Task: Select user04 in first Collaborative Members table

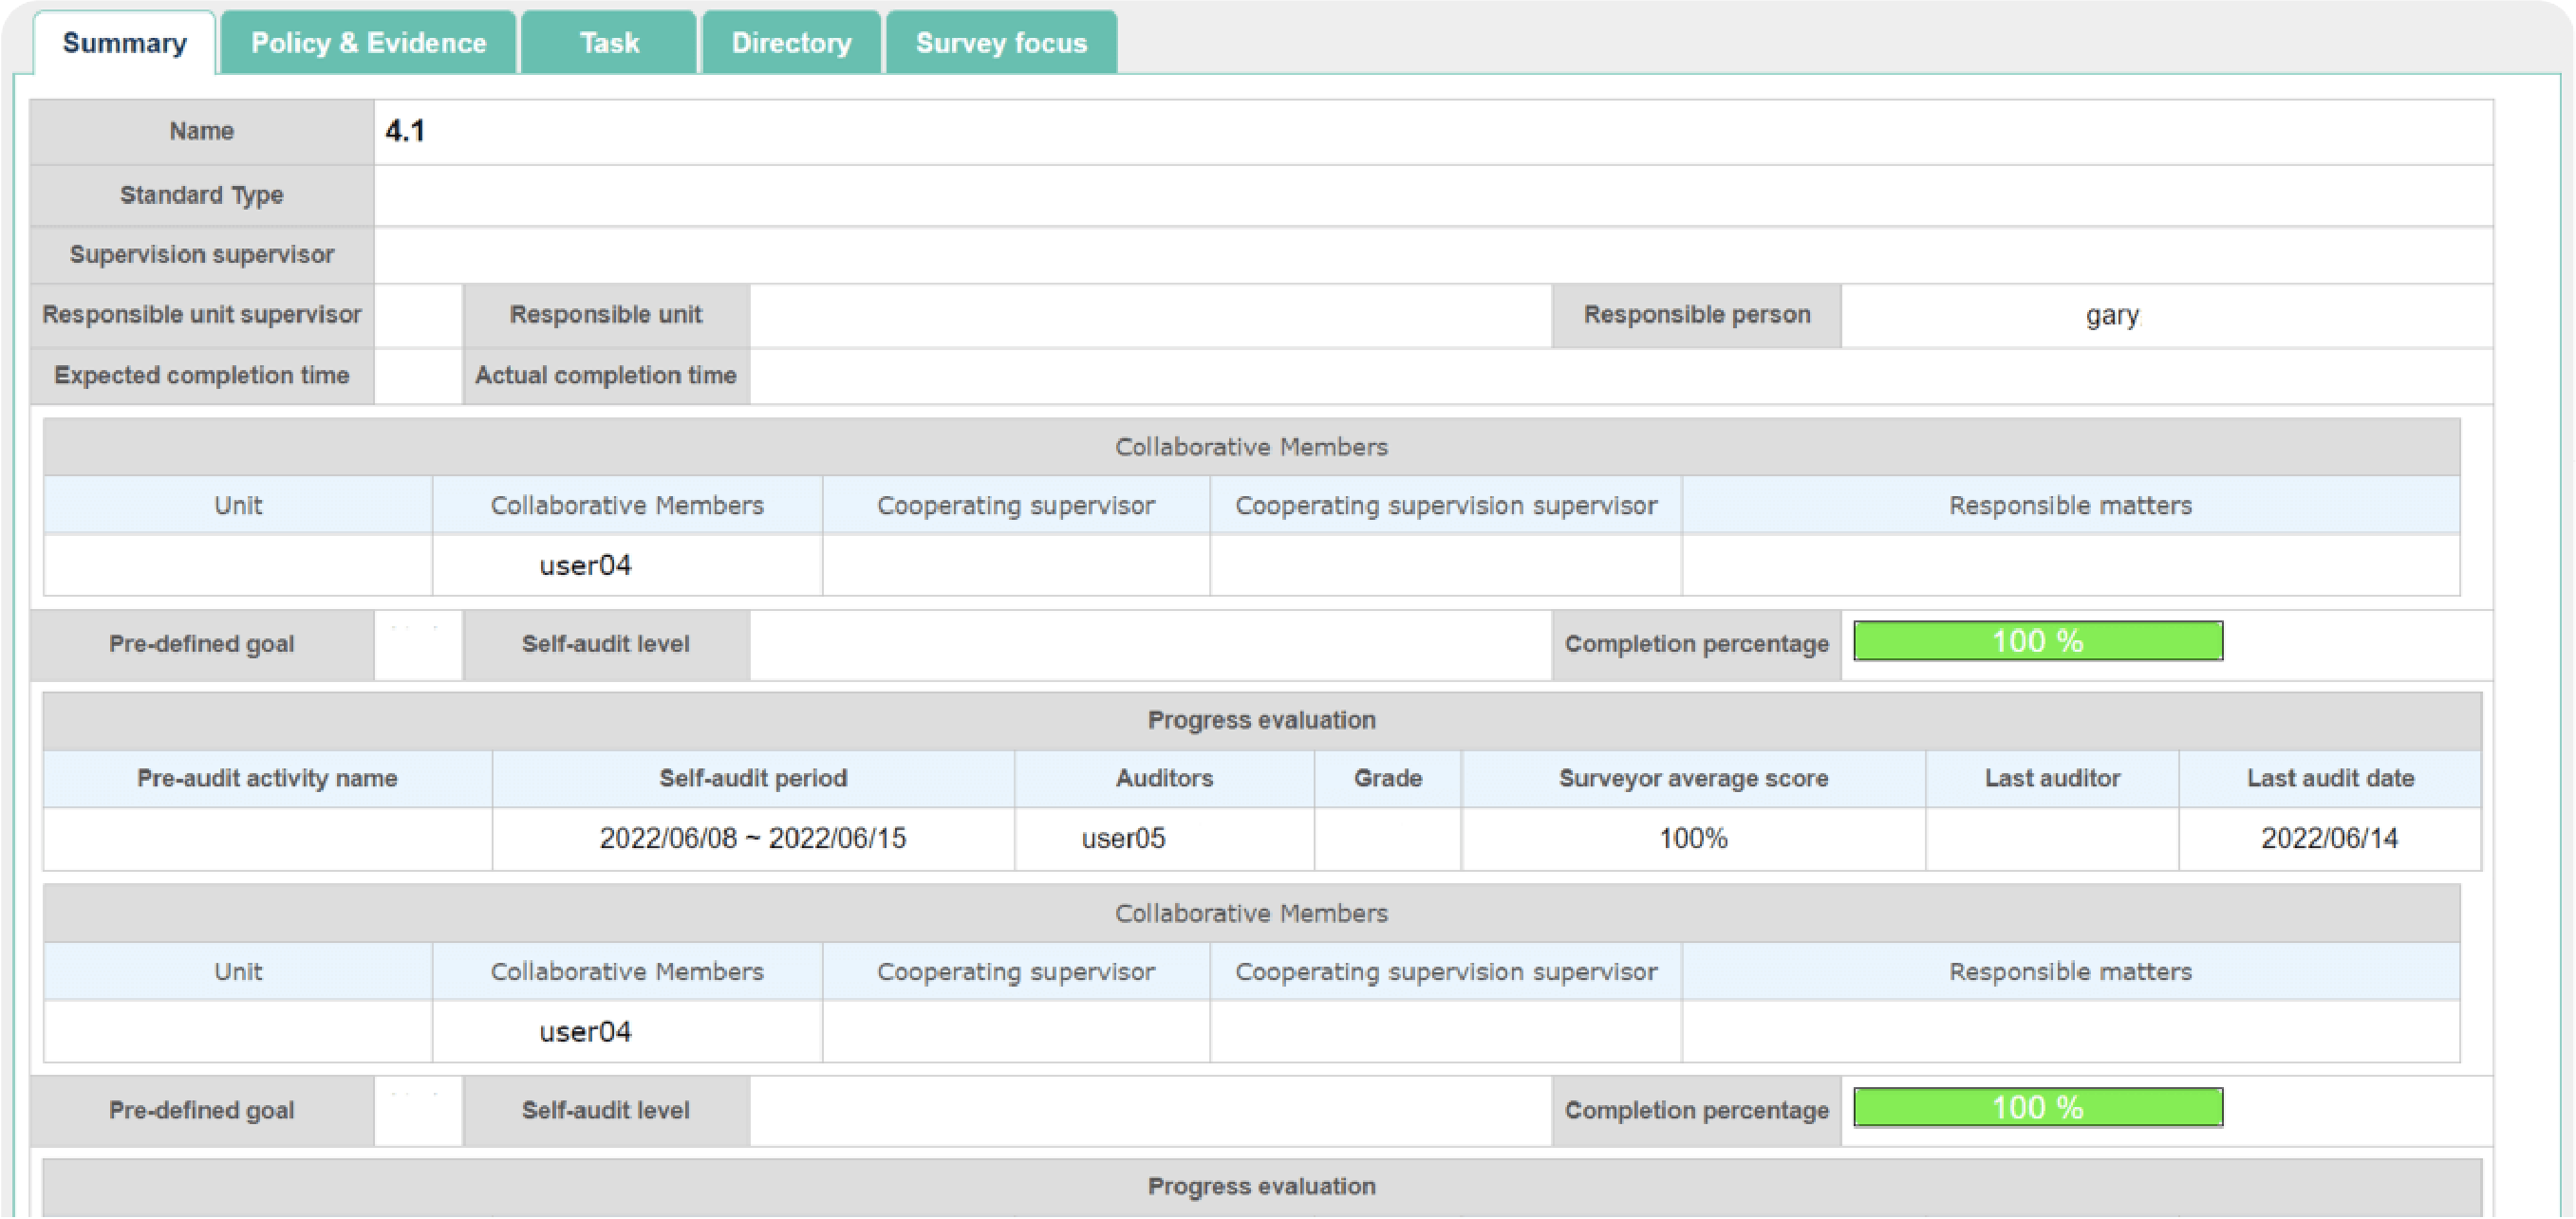Action: [x=585, y=565]
